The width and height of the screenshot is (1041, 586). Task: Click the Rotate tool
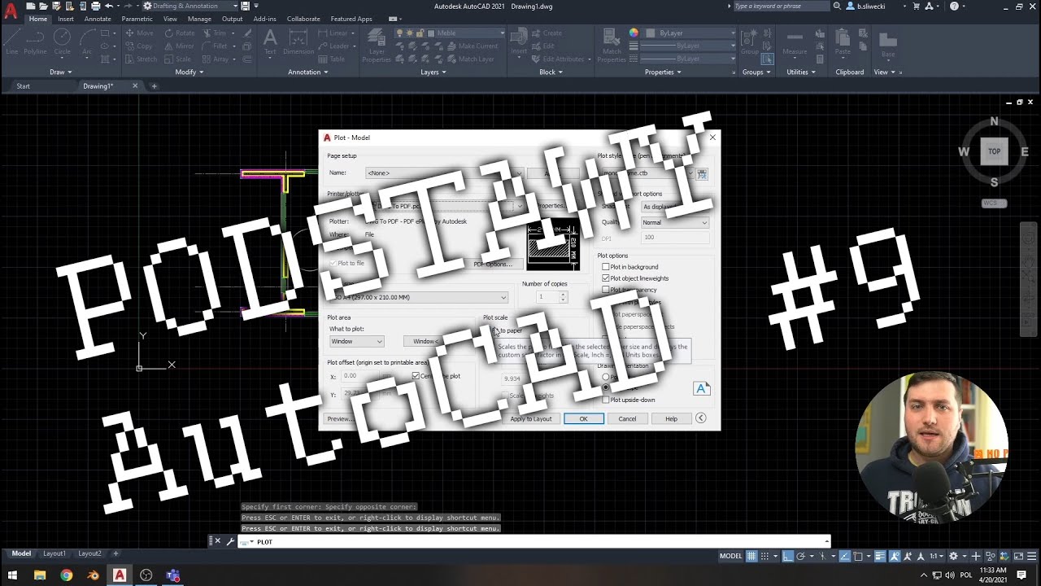pos(180,33)
